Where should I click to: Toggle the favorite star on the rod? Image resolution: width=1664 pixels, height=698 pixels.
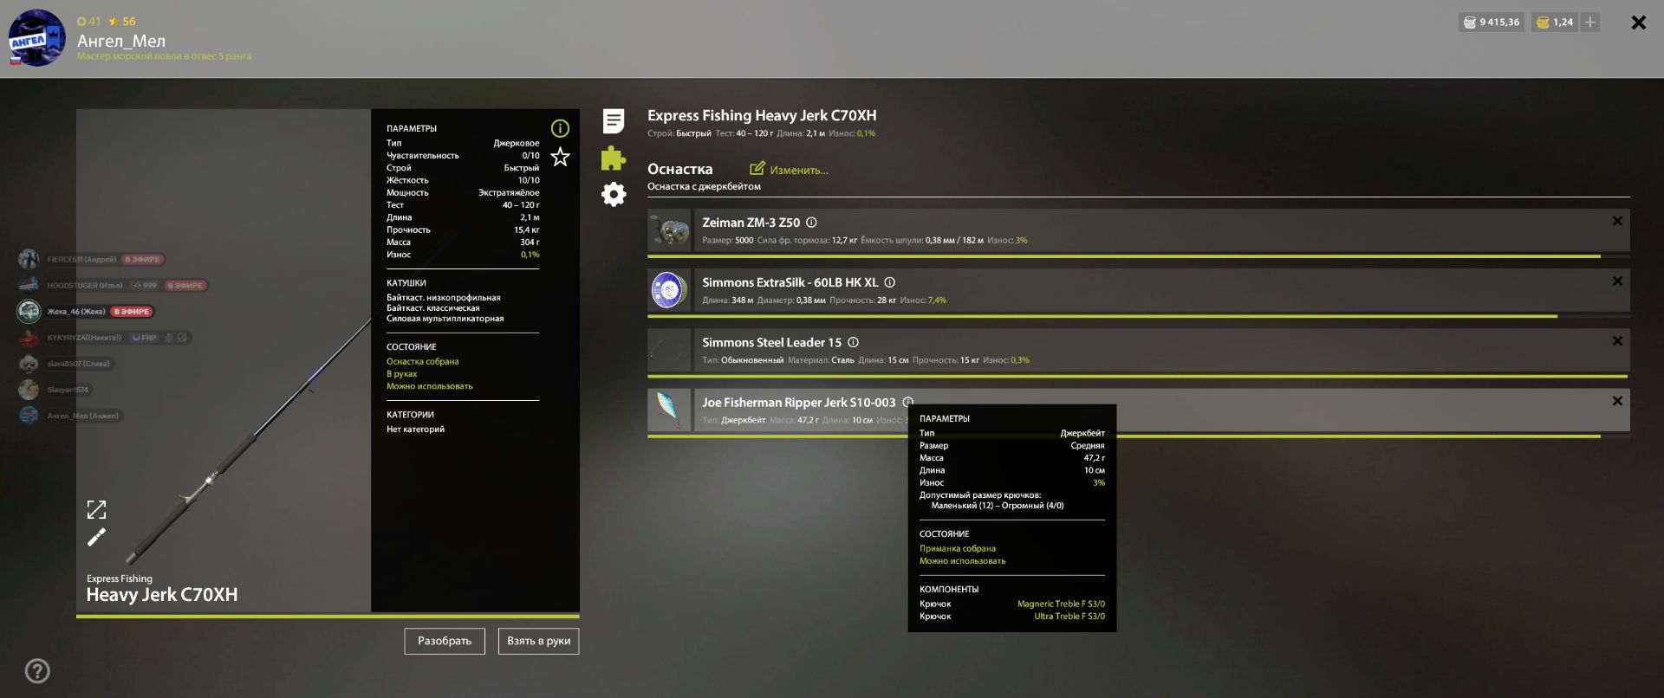pos(561,157)
